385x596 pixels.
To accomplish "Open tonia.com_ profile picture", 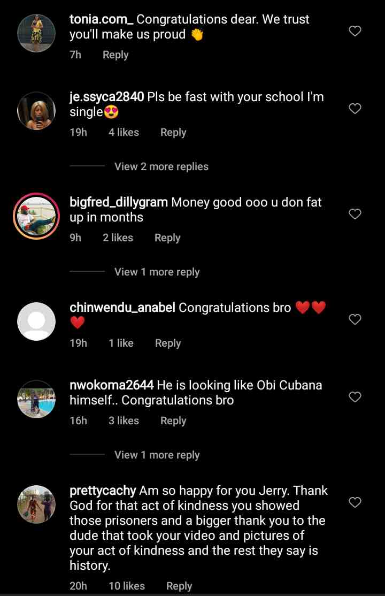I will click(x=36, y=33).
